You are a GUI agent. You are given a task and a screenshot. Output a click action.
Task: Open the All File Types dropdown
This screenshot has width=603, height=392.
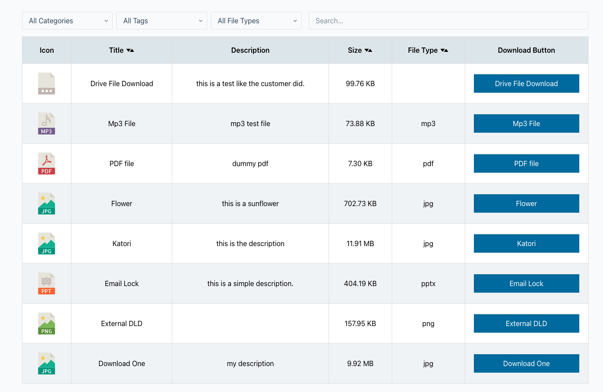[x=256, y=21]
